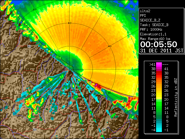Image resolution: width=185 pixels, height=139 pixels.
Task: Click the red color bar segment beside "35"
Action: coord(159,73)
